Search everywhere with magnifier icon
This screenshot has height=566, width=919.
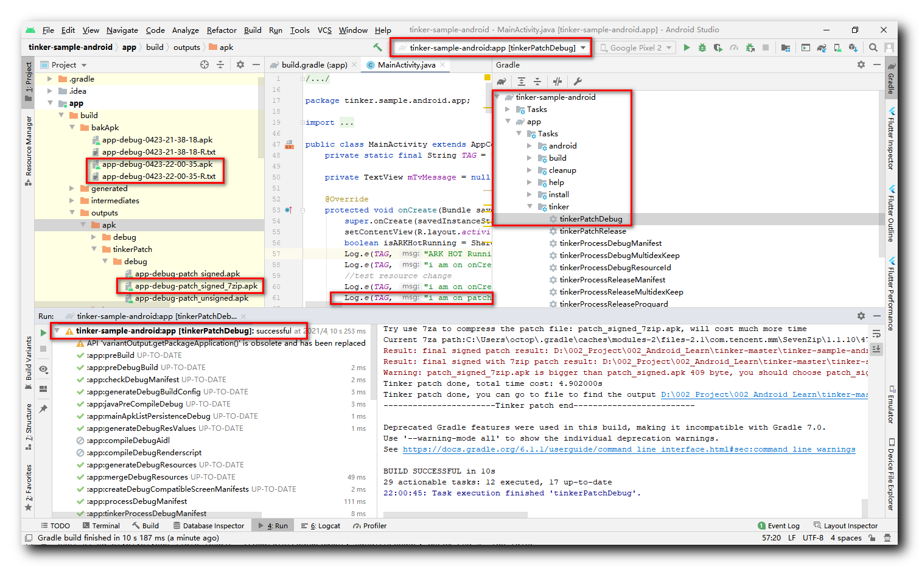(x=873, y=47)
